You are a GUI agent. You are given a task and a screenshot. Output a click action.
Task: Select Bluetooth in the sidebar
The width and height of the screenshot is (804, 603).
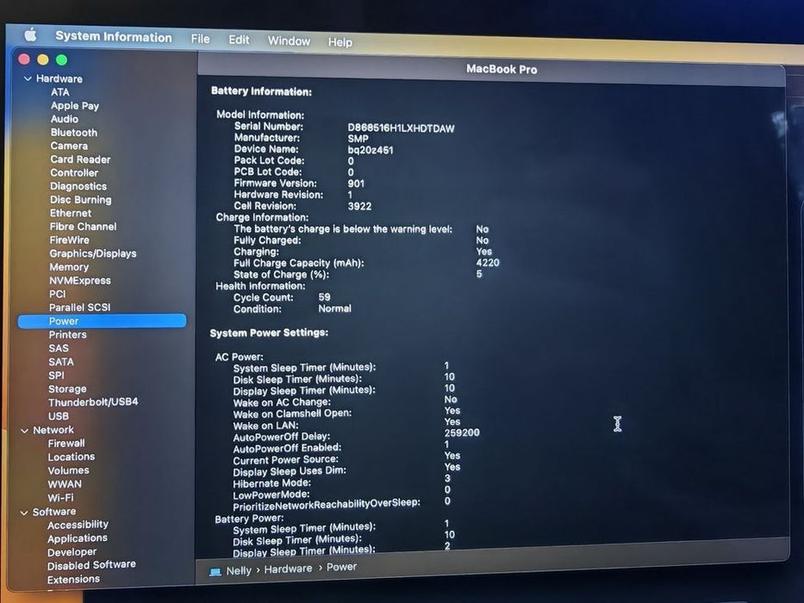pos(74,133)
